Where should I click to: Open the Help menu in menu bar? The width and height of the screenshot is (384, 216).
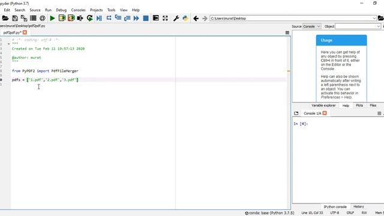136,10
